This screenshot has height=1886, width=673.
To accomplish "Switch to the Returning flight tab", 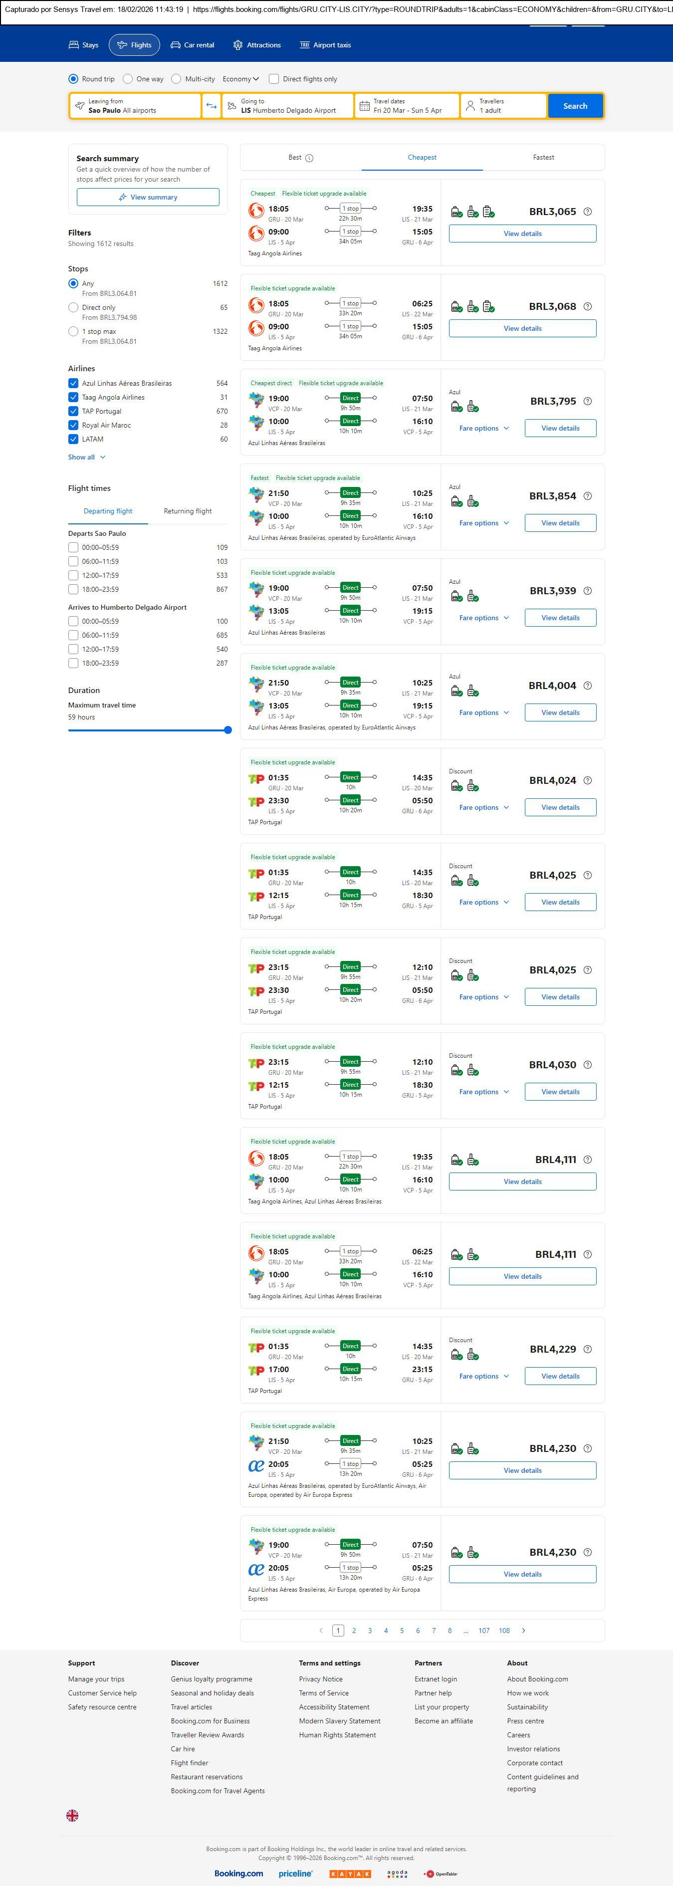I will click(x=188, y=511).
